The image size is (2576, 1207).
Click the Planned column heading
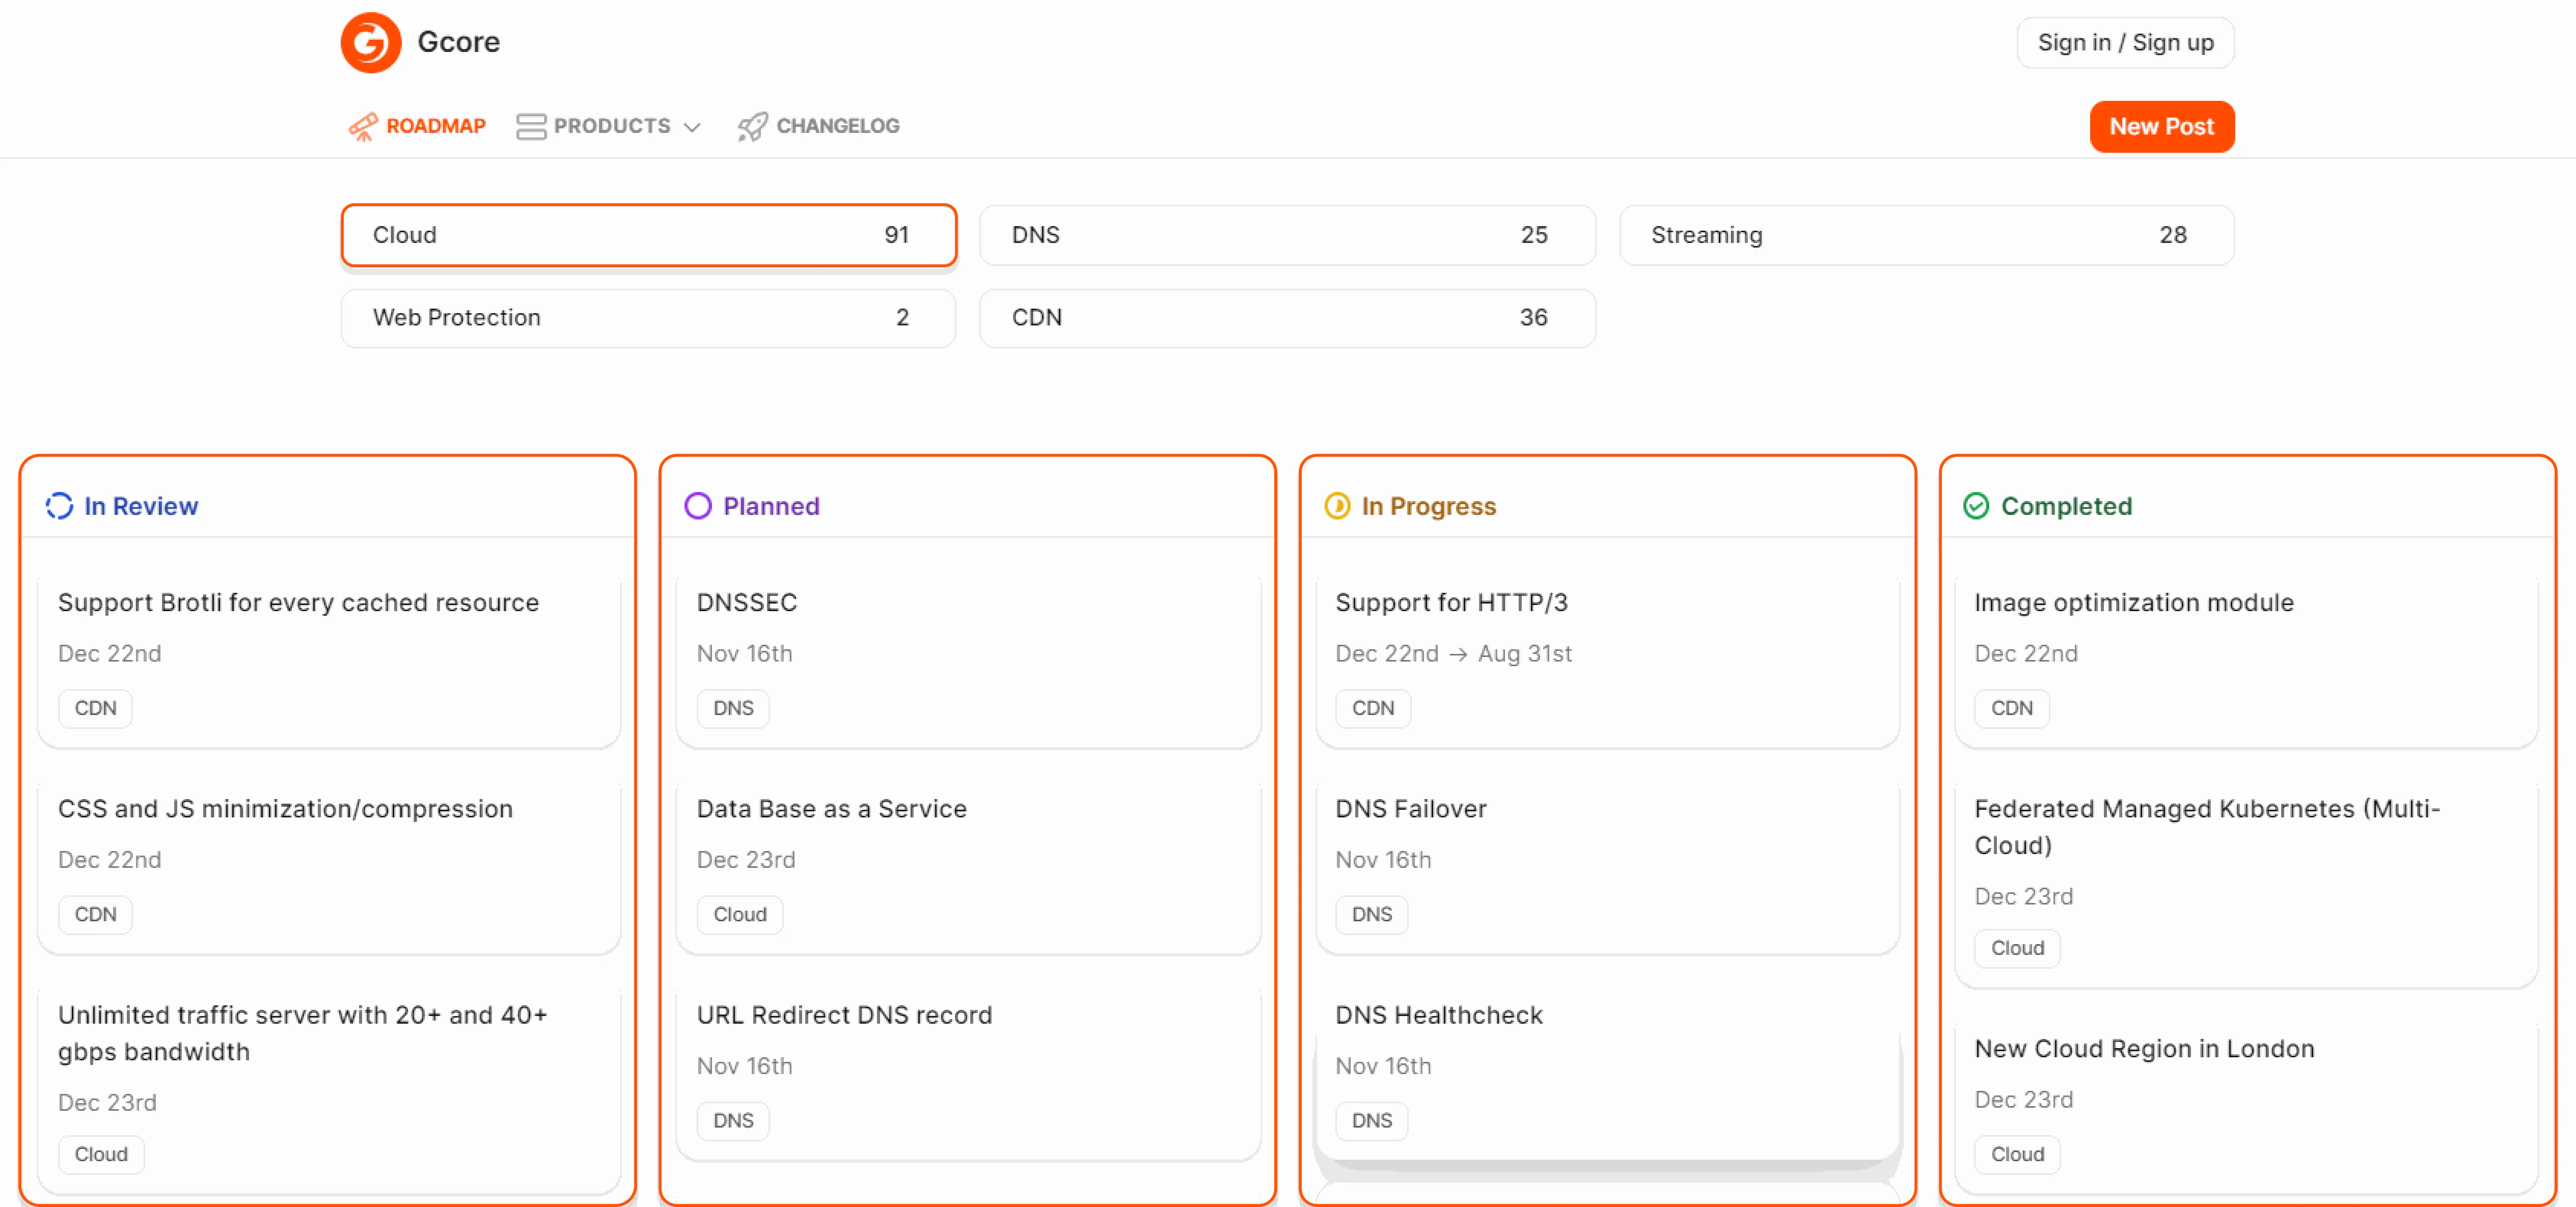pos(771,506)
